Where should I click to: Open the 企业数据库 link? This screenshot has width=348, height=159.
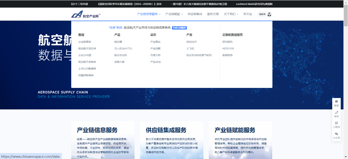[x=85, y=42]
